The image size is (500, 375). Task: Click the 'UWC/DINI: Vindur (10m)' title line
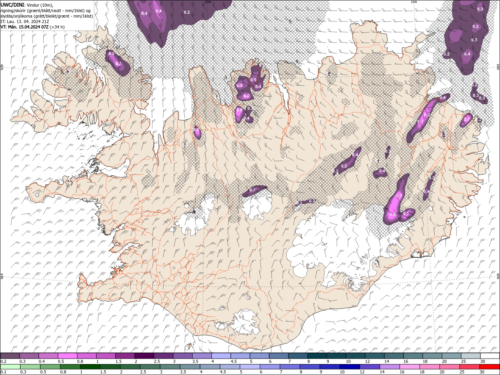[27, 4]
